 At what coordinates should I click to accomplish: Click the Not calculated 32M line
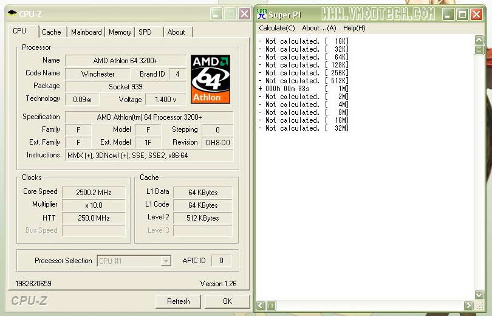[304, 128]
